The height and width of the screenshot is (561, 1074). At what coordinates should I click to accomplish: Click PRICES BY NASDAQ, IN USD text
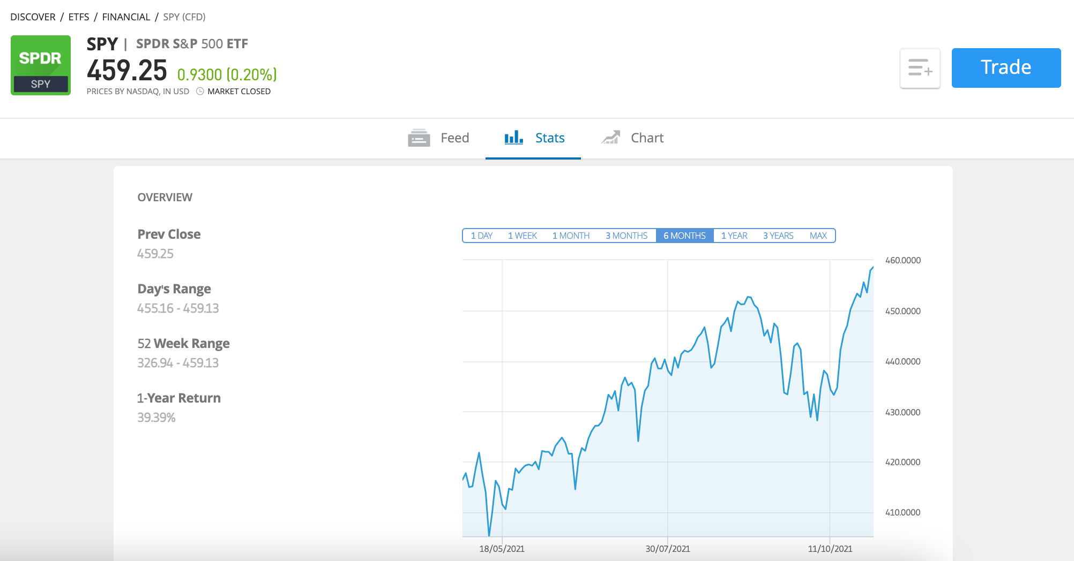[138, 92]
